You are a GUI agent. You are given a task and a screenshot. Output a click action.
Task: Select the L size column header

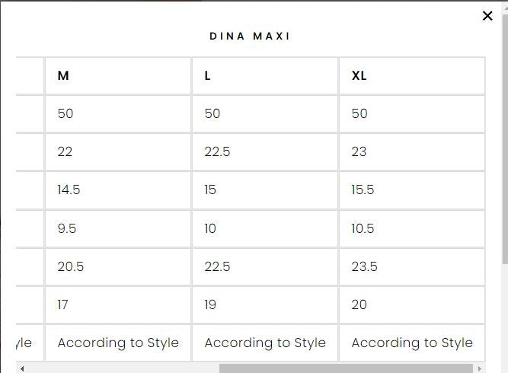208,76
